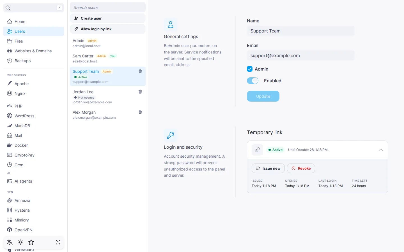The image size is (404, 252).
Task: Select the Jordan Lee user row
Action: (108, 97)
